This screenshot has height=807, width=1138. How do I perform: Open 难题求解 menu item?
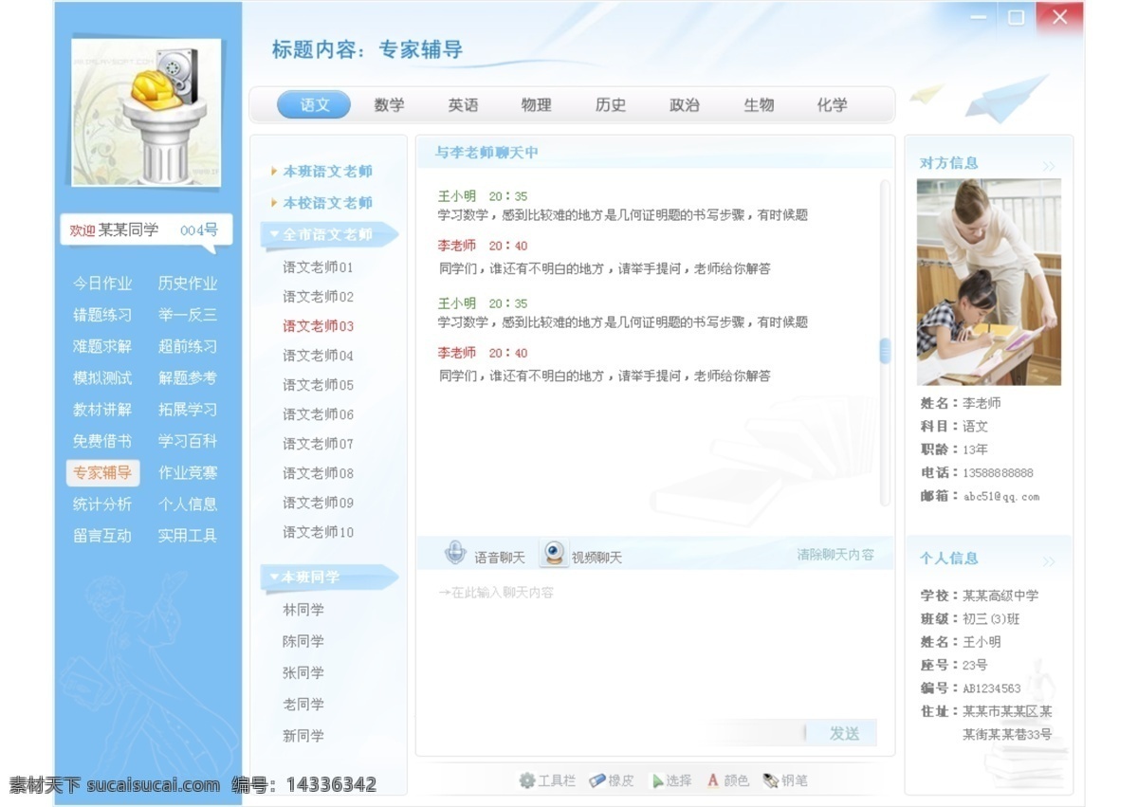click(102, 346)
